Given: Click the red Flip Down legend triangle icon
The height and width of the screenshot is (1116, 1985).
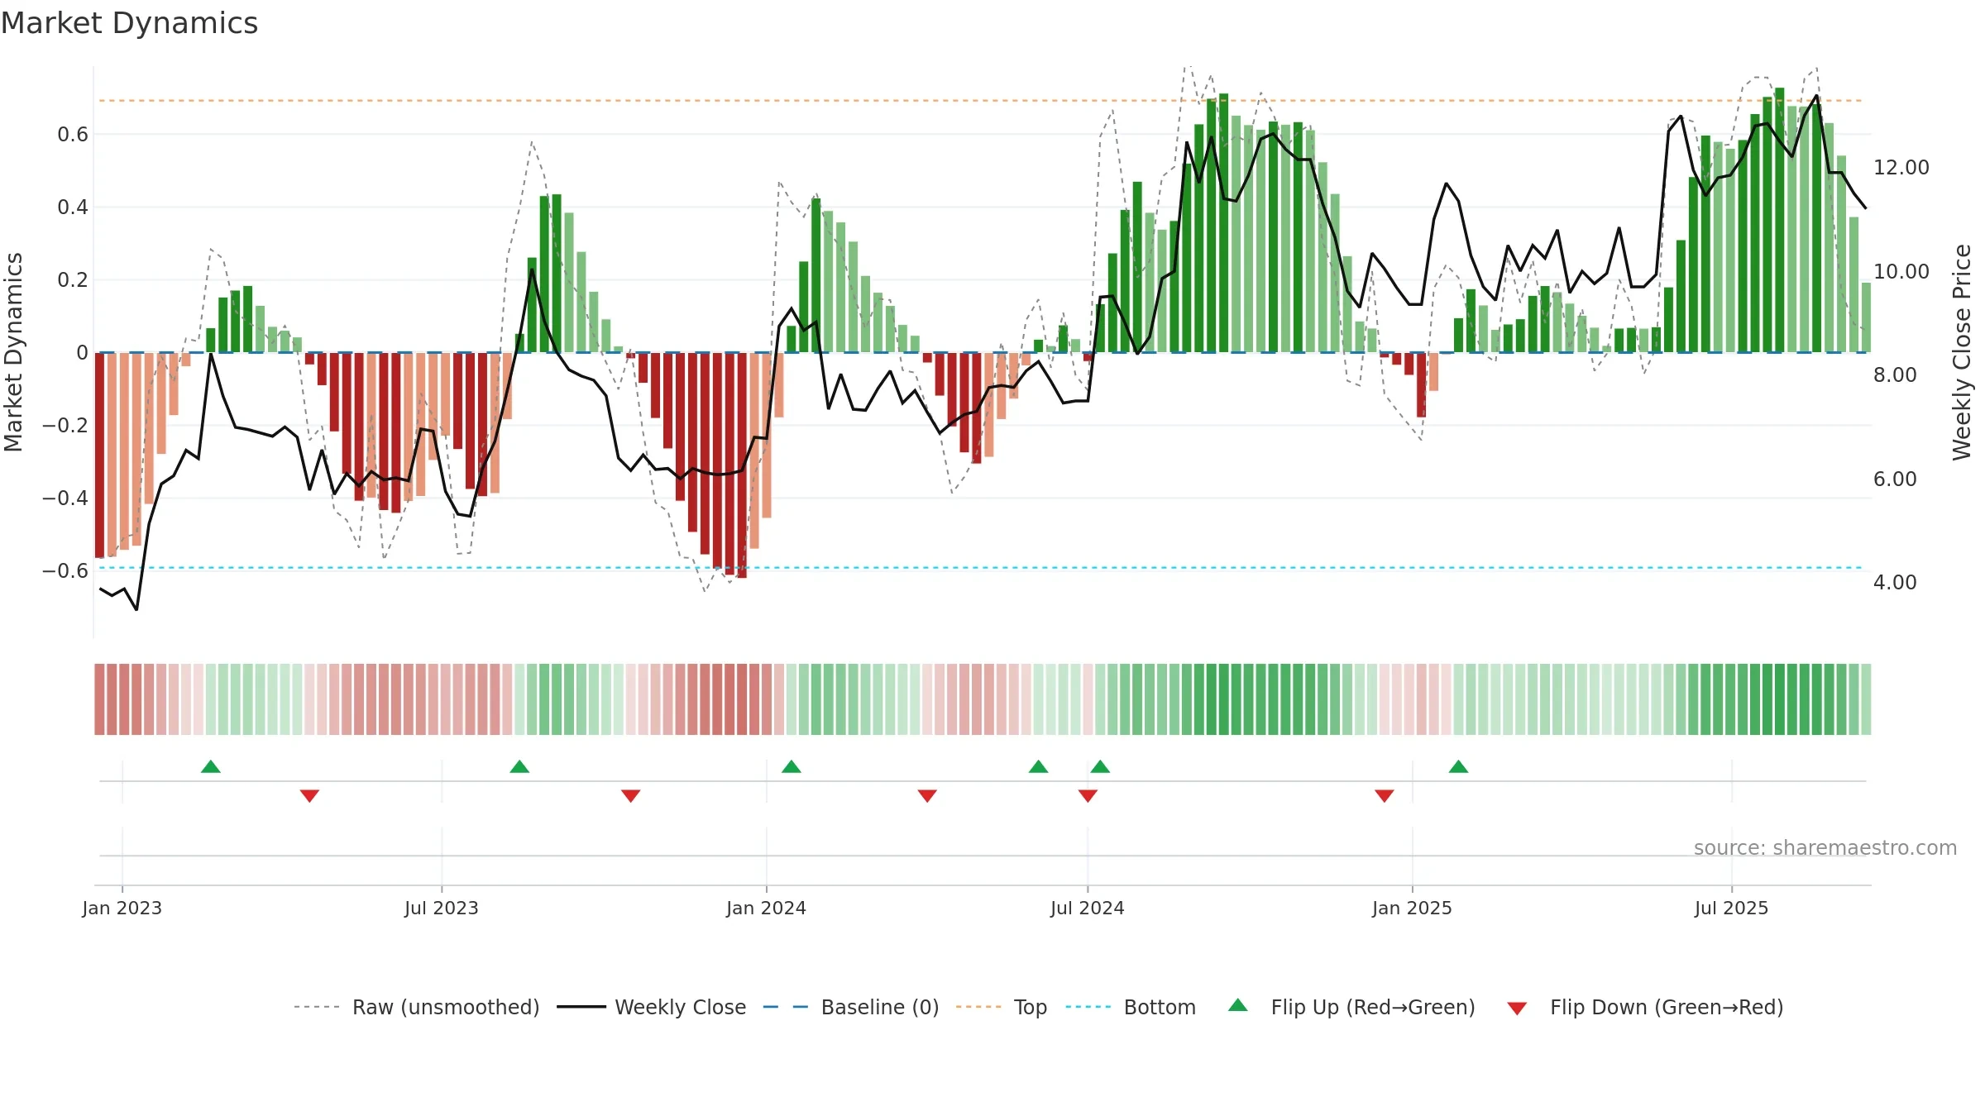Looking at the screenshot, I should click(1517, 1009).
